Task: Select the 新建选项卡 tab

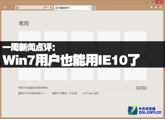Action: [73, 8]
